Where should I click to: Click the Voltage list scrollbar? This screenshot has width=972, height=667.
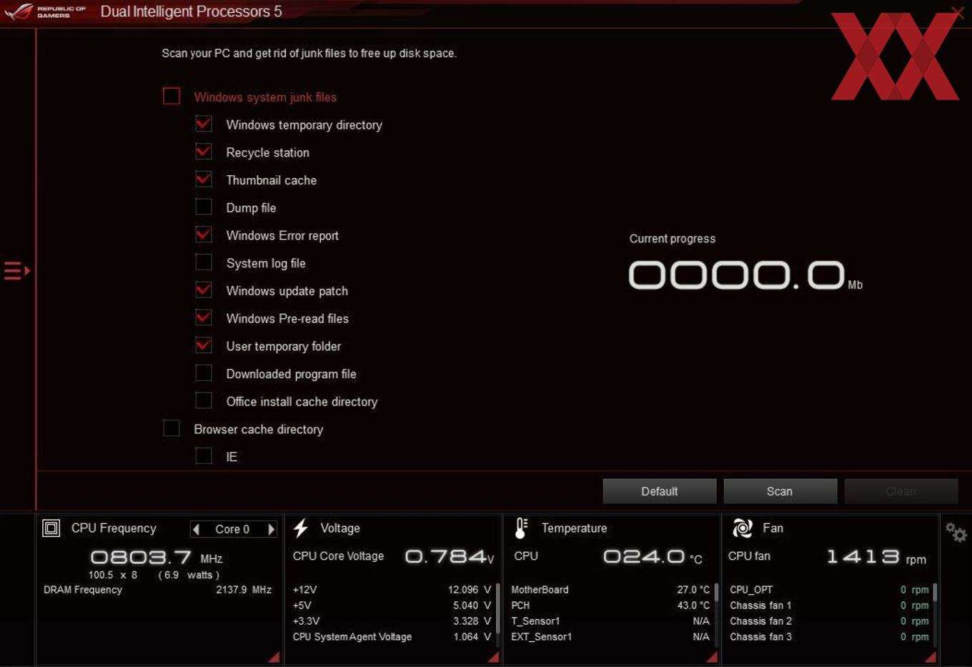pyautogui.click(x=497, y=608)
